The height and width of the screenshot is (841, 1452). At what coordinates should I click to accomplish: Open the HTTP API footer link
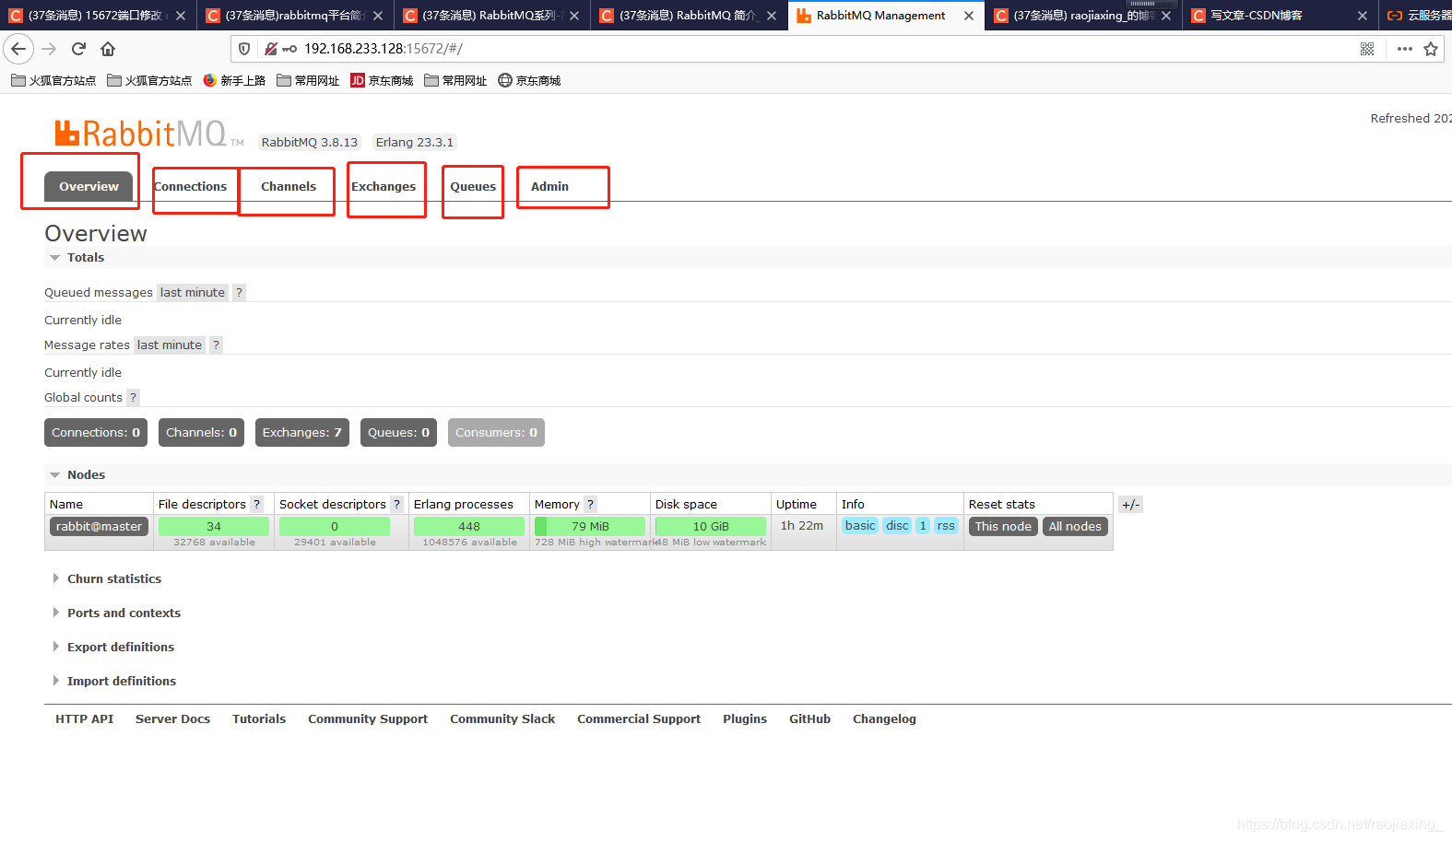(x=84, y=718)
